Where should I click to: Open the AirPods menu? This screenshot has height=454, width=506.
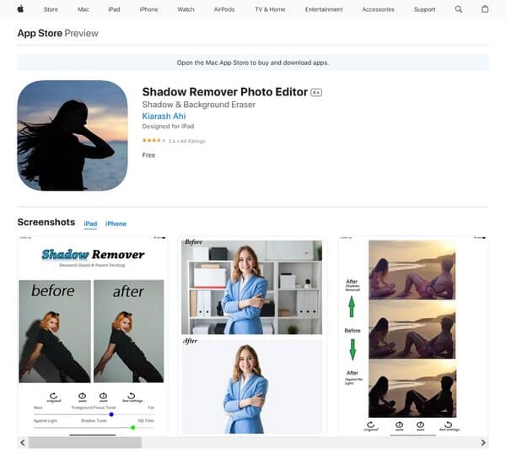click(224, 9)
